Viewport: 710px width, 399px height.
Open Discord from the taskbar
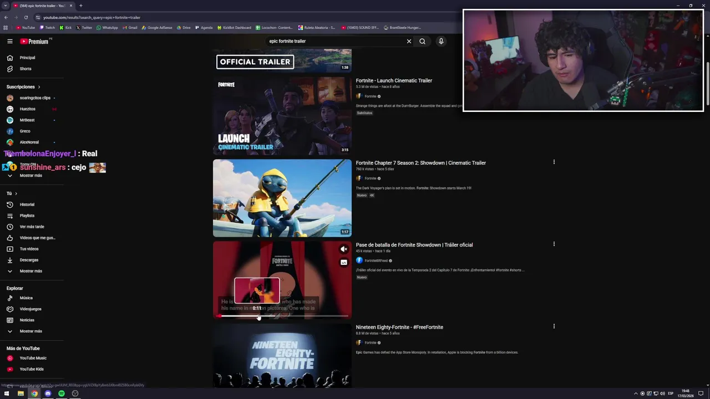(x=48, y=393)
